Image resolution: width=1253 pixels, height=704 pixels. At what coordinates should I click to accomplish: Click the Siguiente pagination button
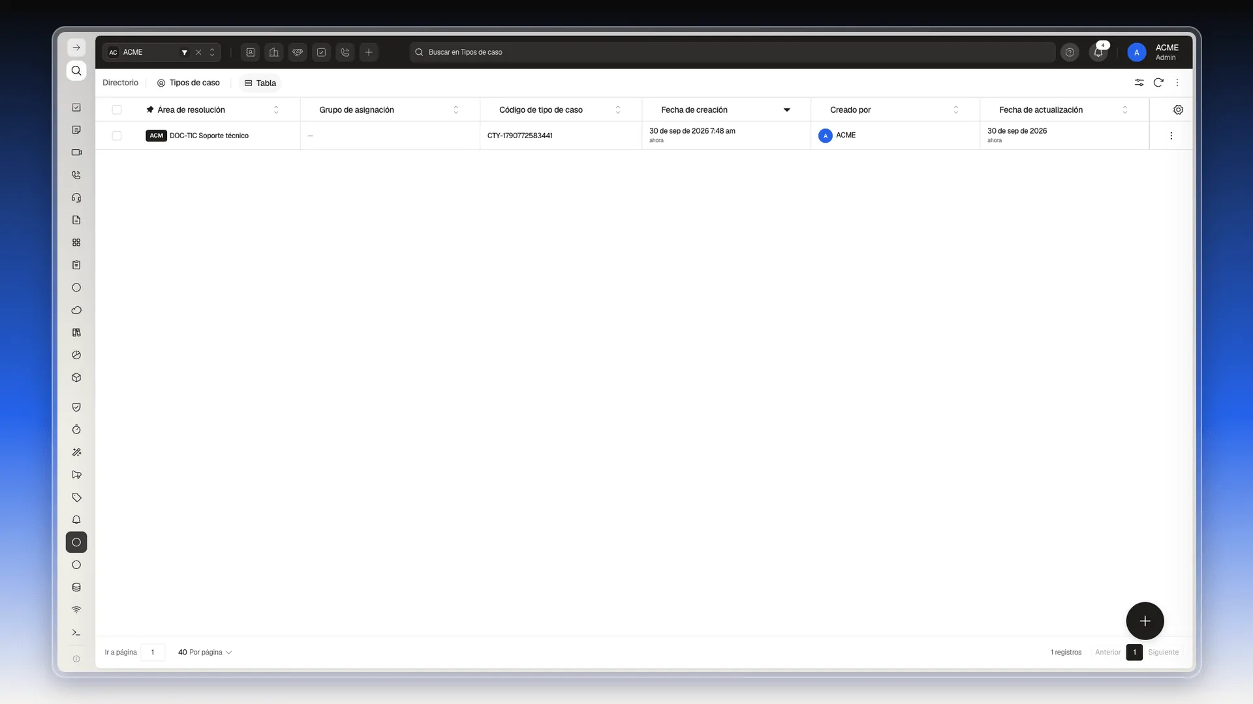click(1164, 653)
